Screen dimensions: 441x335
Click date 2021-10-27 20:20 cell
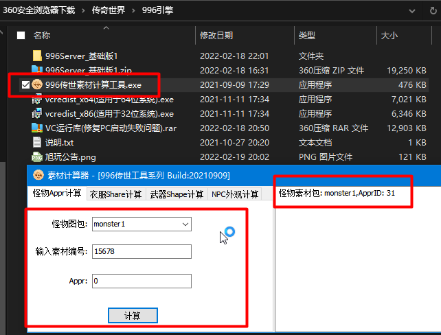234,143
